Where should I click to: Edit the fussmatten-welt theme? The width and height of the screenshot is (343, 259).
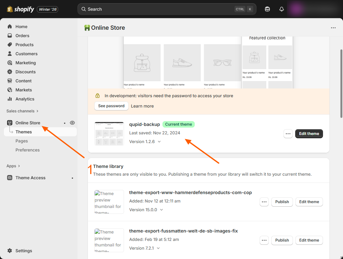click(309, 240)
